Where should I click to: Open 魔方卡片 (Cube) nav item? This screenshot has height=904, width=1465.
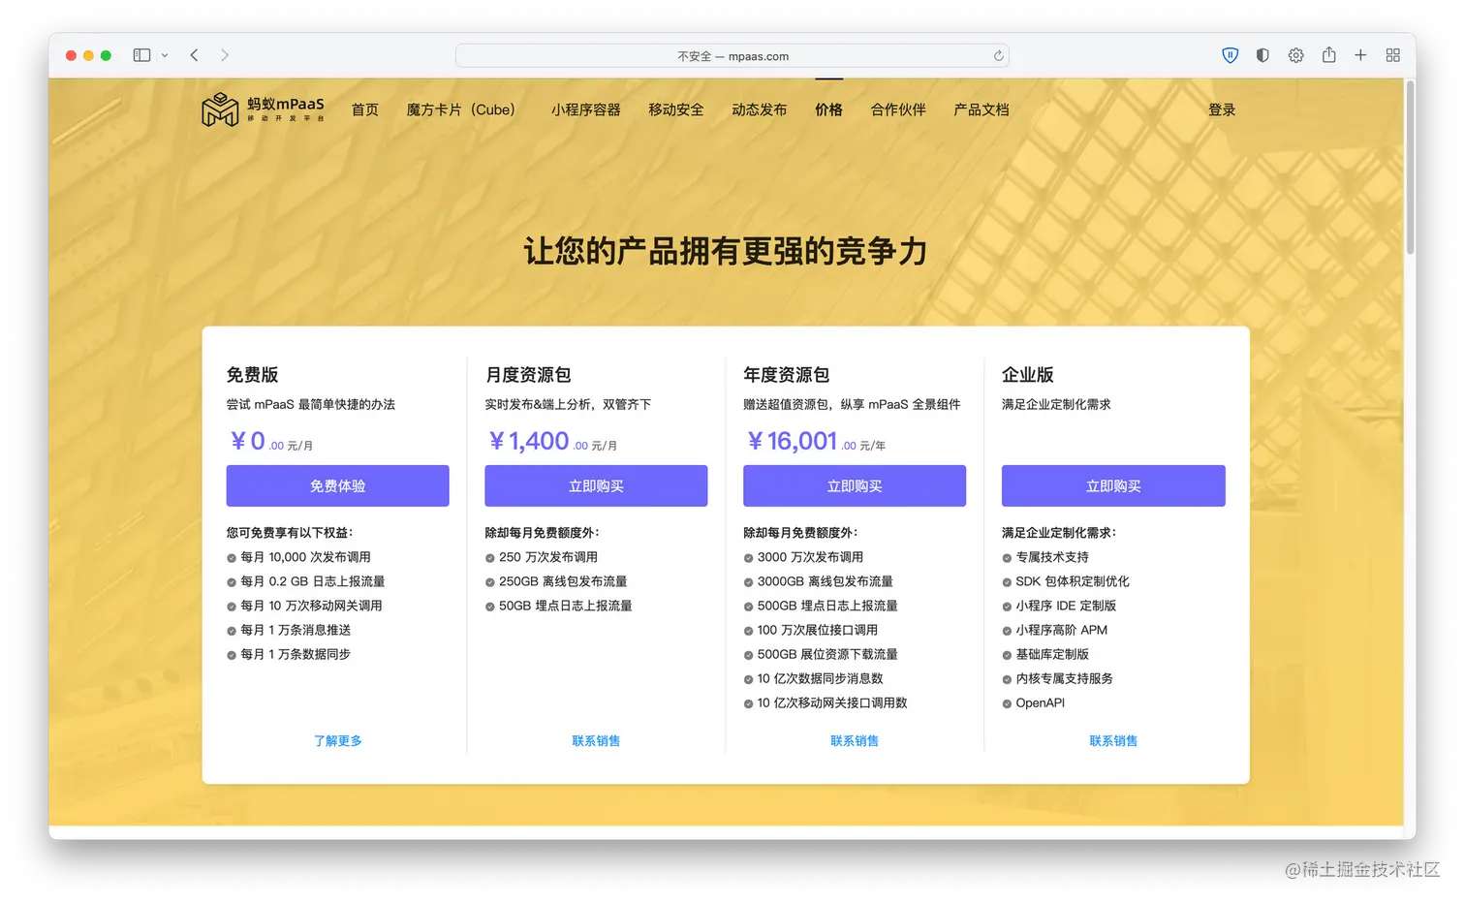(x=461, y=109)
